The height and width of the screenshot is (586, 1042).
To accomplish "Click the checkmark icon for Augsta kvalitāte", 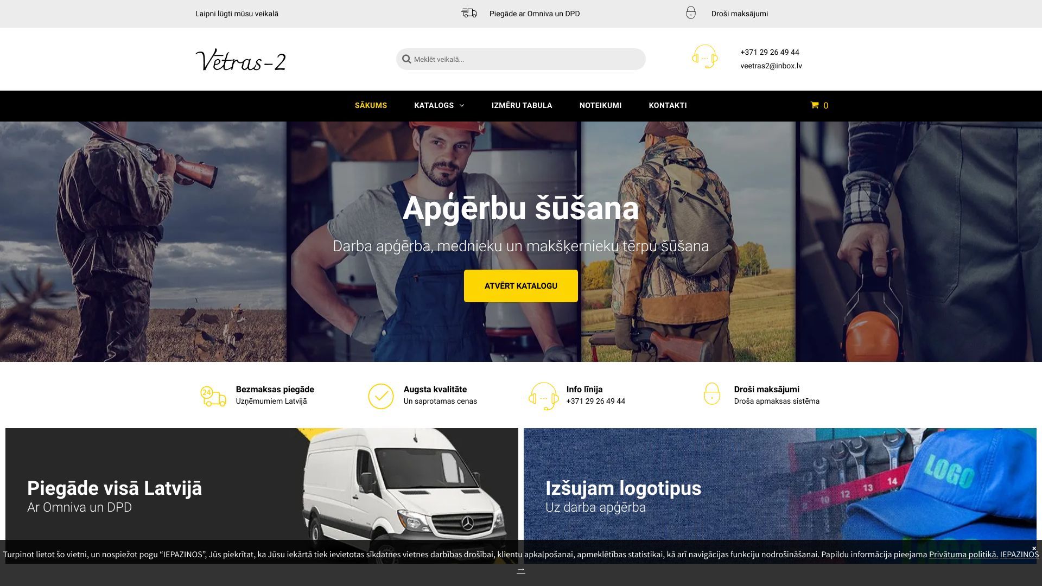I will tap(381, 396).
